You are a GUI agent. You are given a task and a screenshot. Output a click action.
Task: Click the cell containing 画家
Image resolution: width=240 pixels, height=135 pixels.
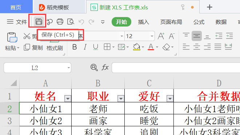point(98,120)
